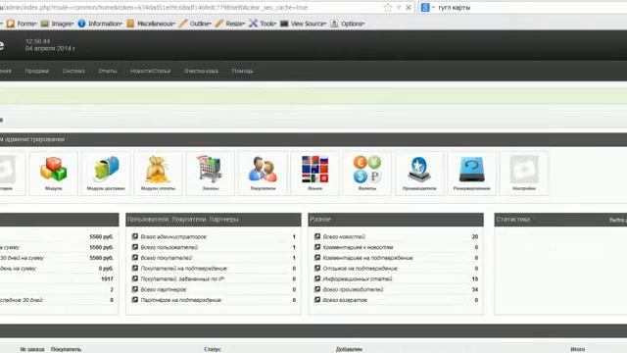Viewport: 627px width, 353px height.
Task: Open the Отчеты admin menu
Action: tap(108, 71)
